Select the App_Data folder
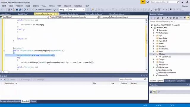The image size is (190, 107). [163, 38]
